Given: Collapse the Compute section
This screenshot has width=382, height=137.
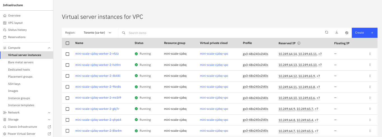Looking at the screenshot, I should [x=49, y=48].
